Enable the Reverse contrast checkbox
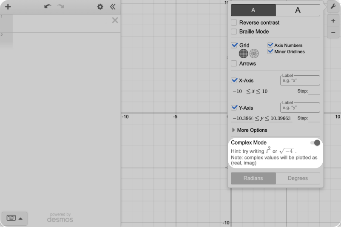341x227 pixels. point(234,23)
